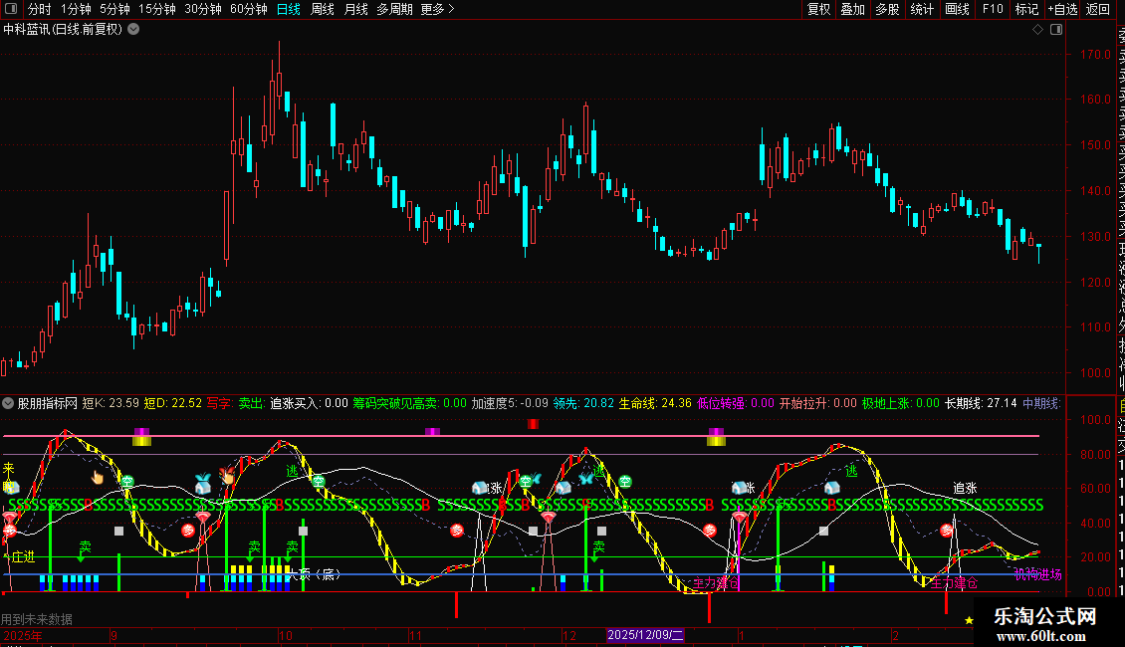The width and height of the screenshot is (1125, 647).
Task: Click the red block at indicator top center
Action: click(x=533, y=424)
